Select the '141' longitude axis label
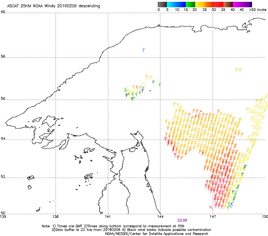 coord(108,217)
